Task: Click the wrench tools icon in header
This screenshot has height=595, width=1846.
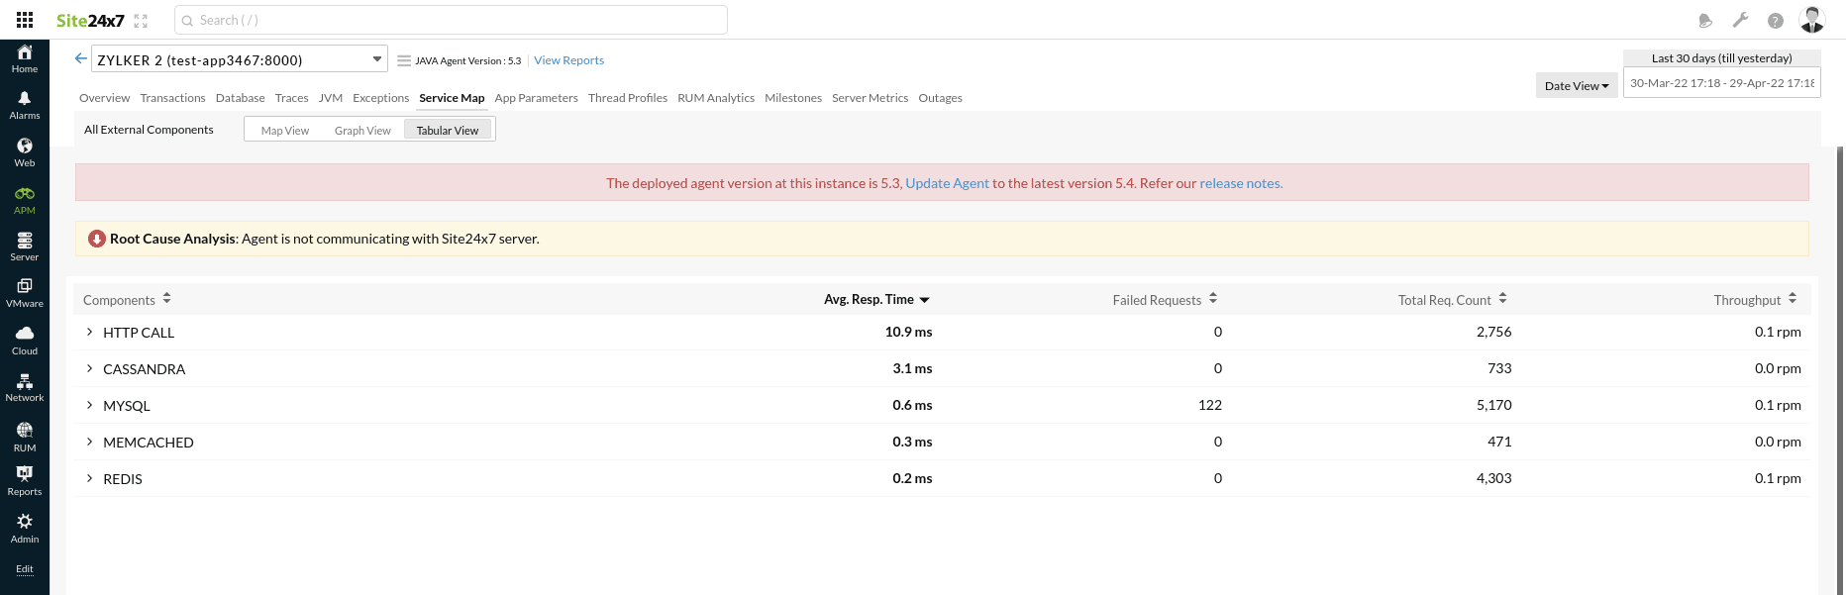Action: (x=1740, y=20)
